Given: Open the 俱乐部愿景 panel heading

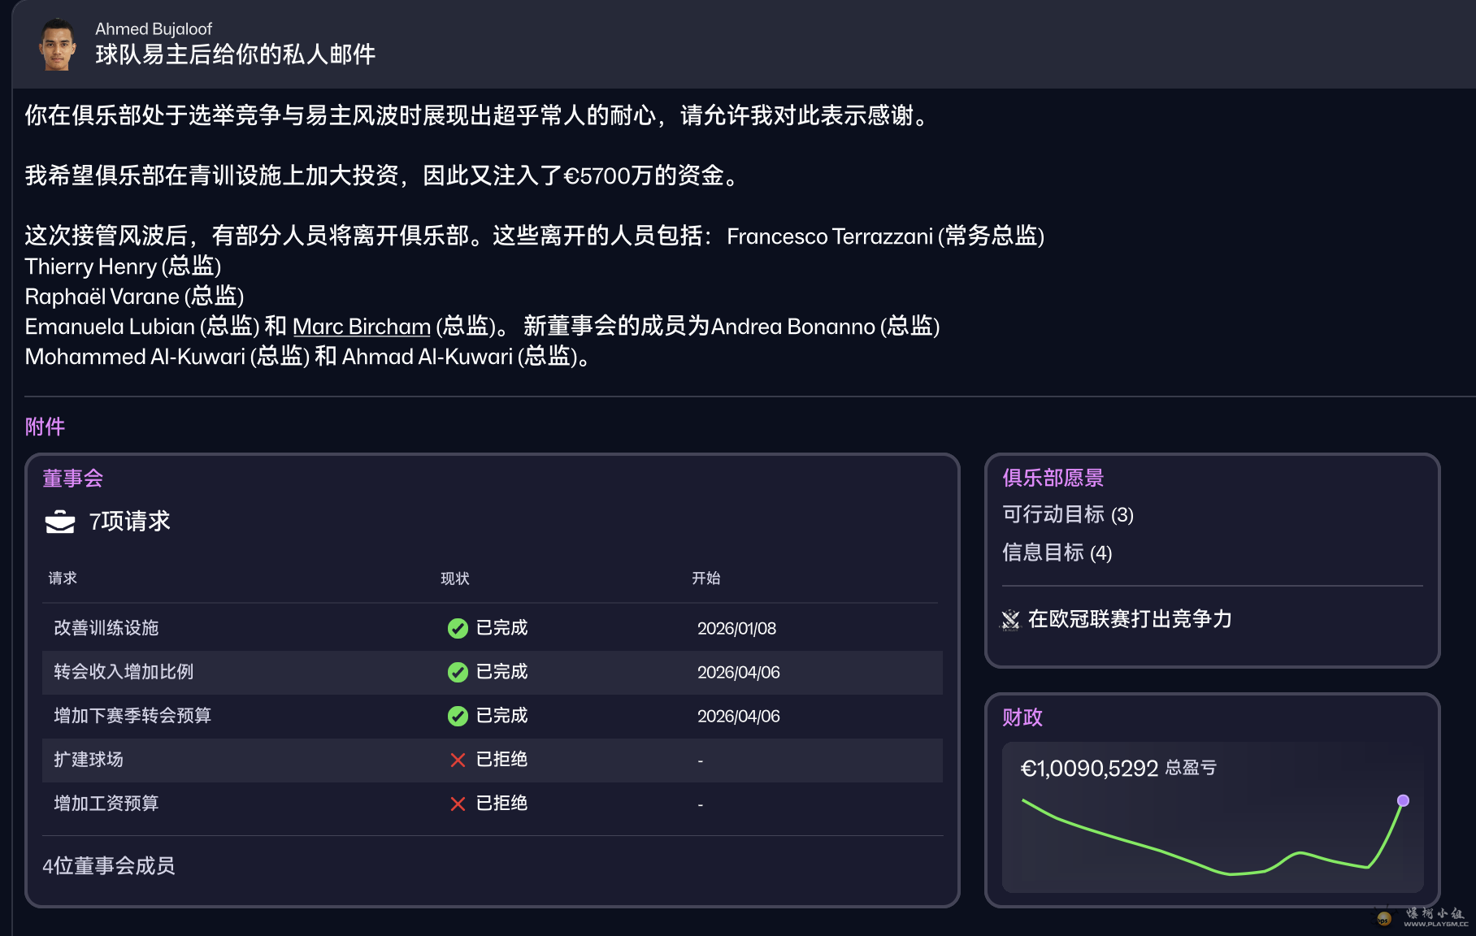Looking at the screenshot, I should pyautogui.click(x=1053, y=478).
